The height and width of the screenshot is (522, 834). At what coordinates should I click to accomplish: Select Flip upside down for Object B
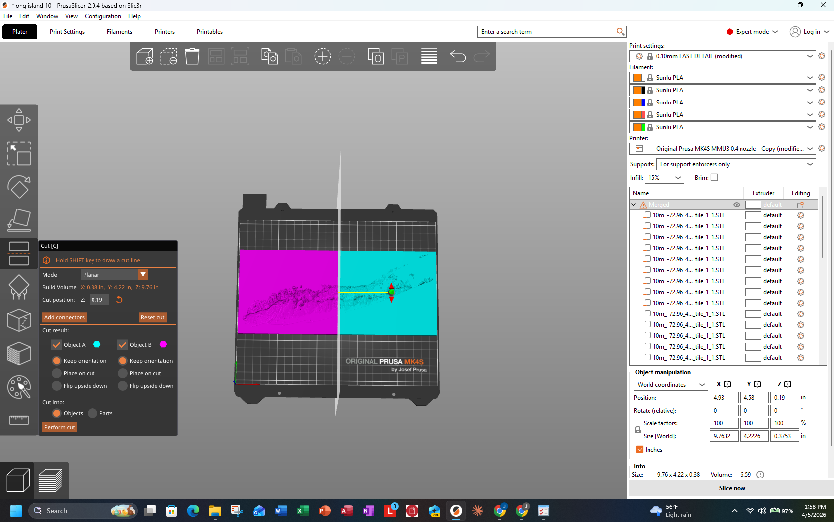pos(122,386)
